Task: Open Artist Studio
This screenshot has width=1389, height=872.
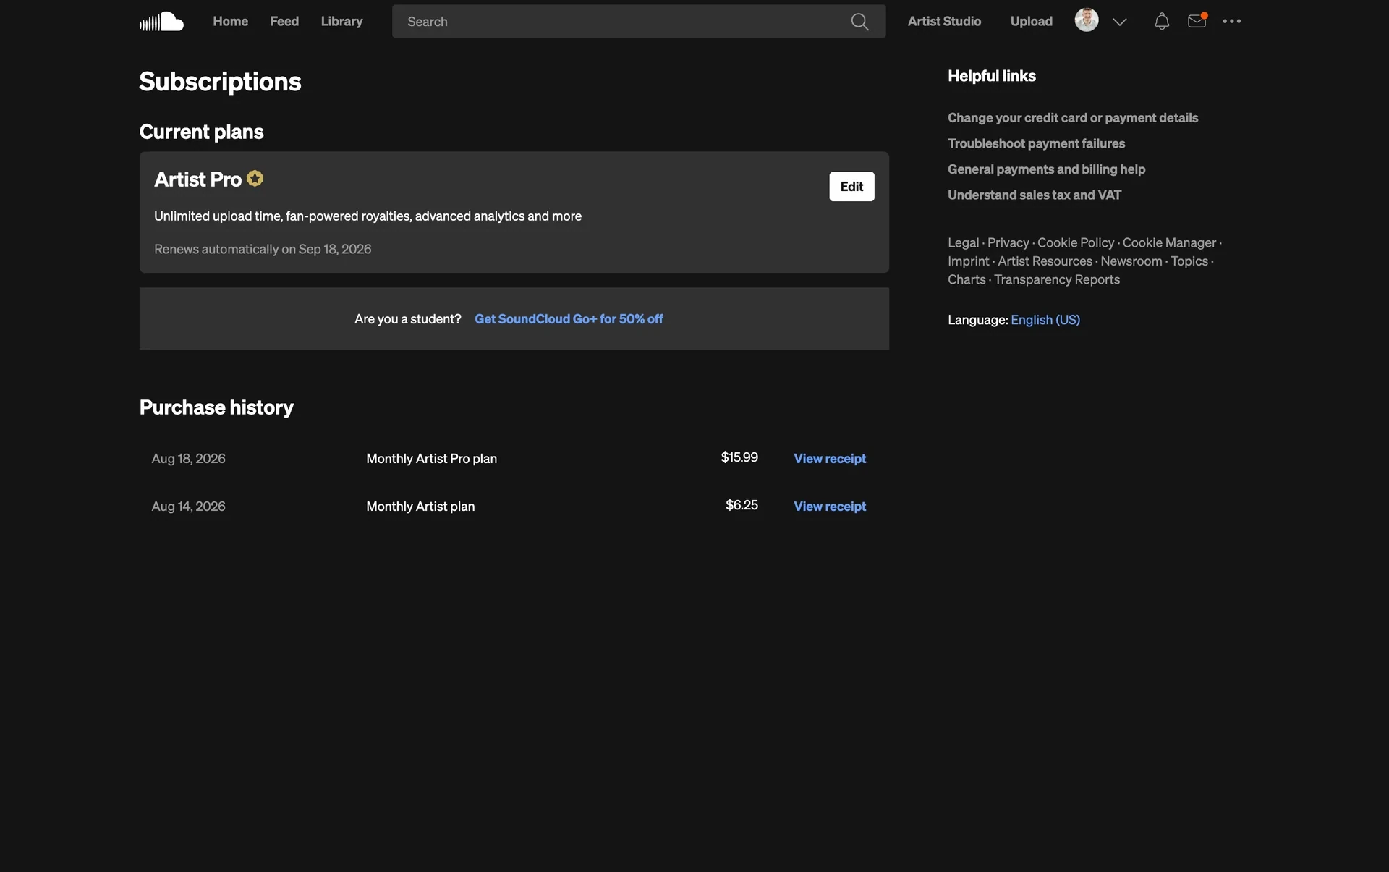Action: click(944, 22)
